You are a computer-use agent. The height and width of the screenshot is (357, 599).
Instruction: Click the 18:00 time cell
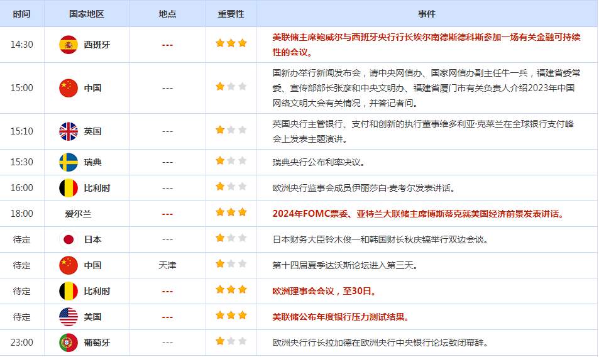click(22, 214)
